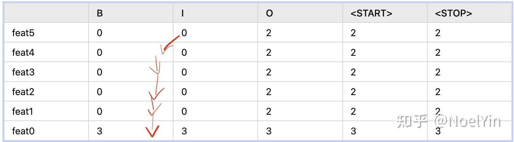Viewport: 514px width, 142px height.
Task: Select the <STOP> column header
Action: tap(453, 13)
